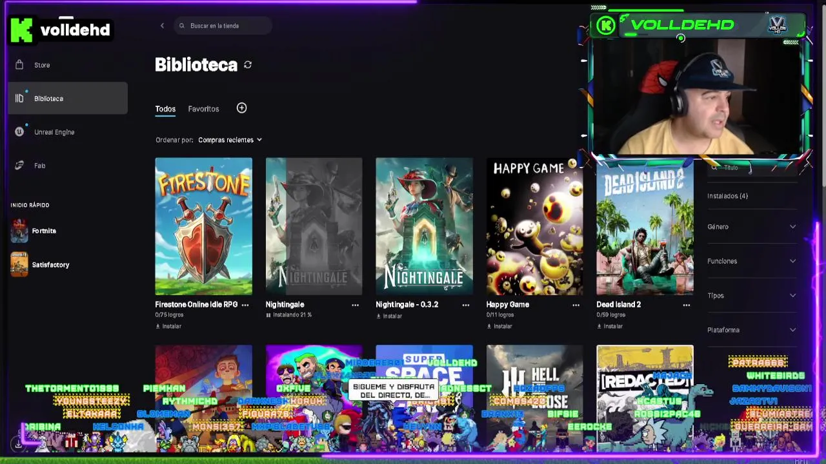Open options menu for Nightingale
The width and height of the screenshot is (826, 464).
[355, 305]
